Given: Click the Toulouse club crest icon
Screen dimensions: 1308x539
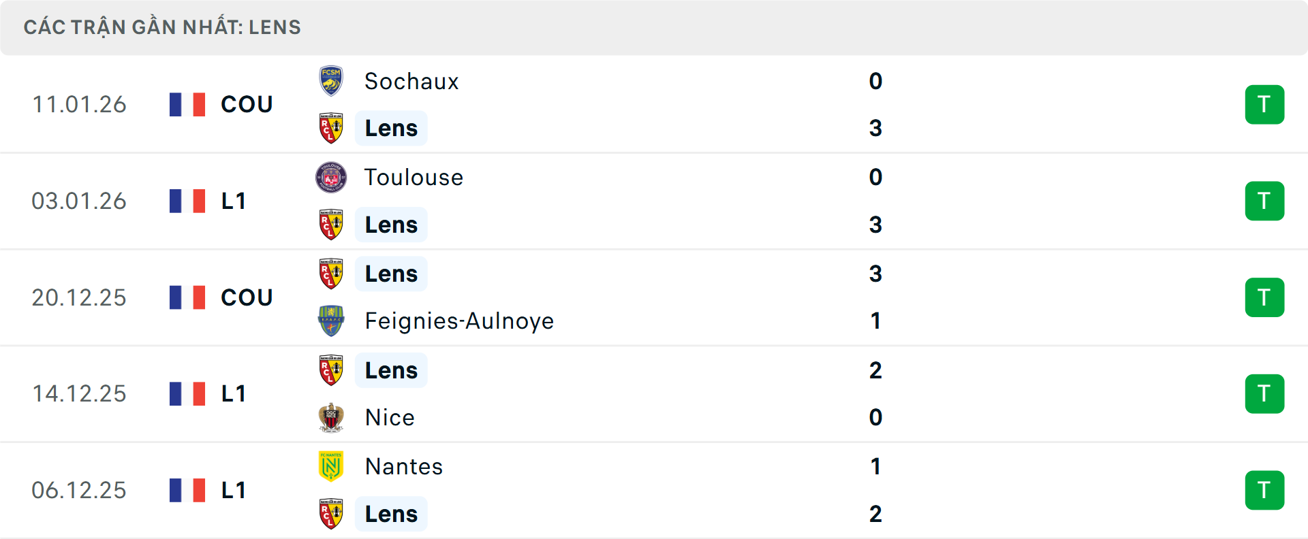Looking at the screenshot, I should pos(331,178).
